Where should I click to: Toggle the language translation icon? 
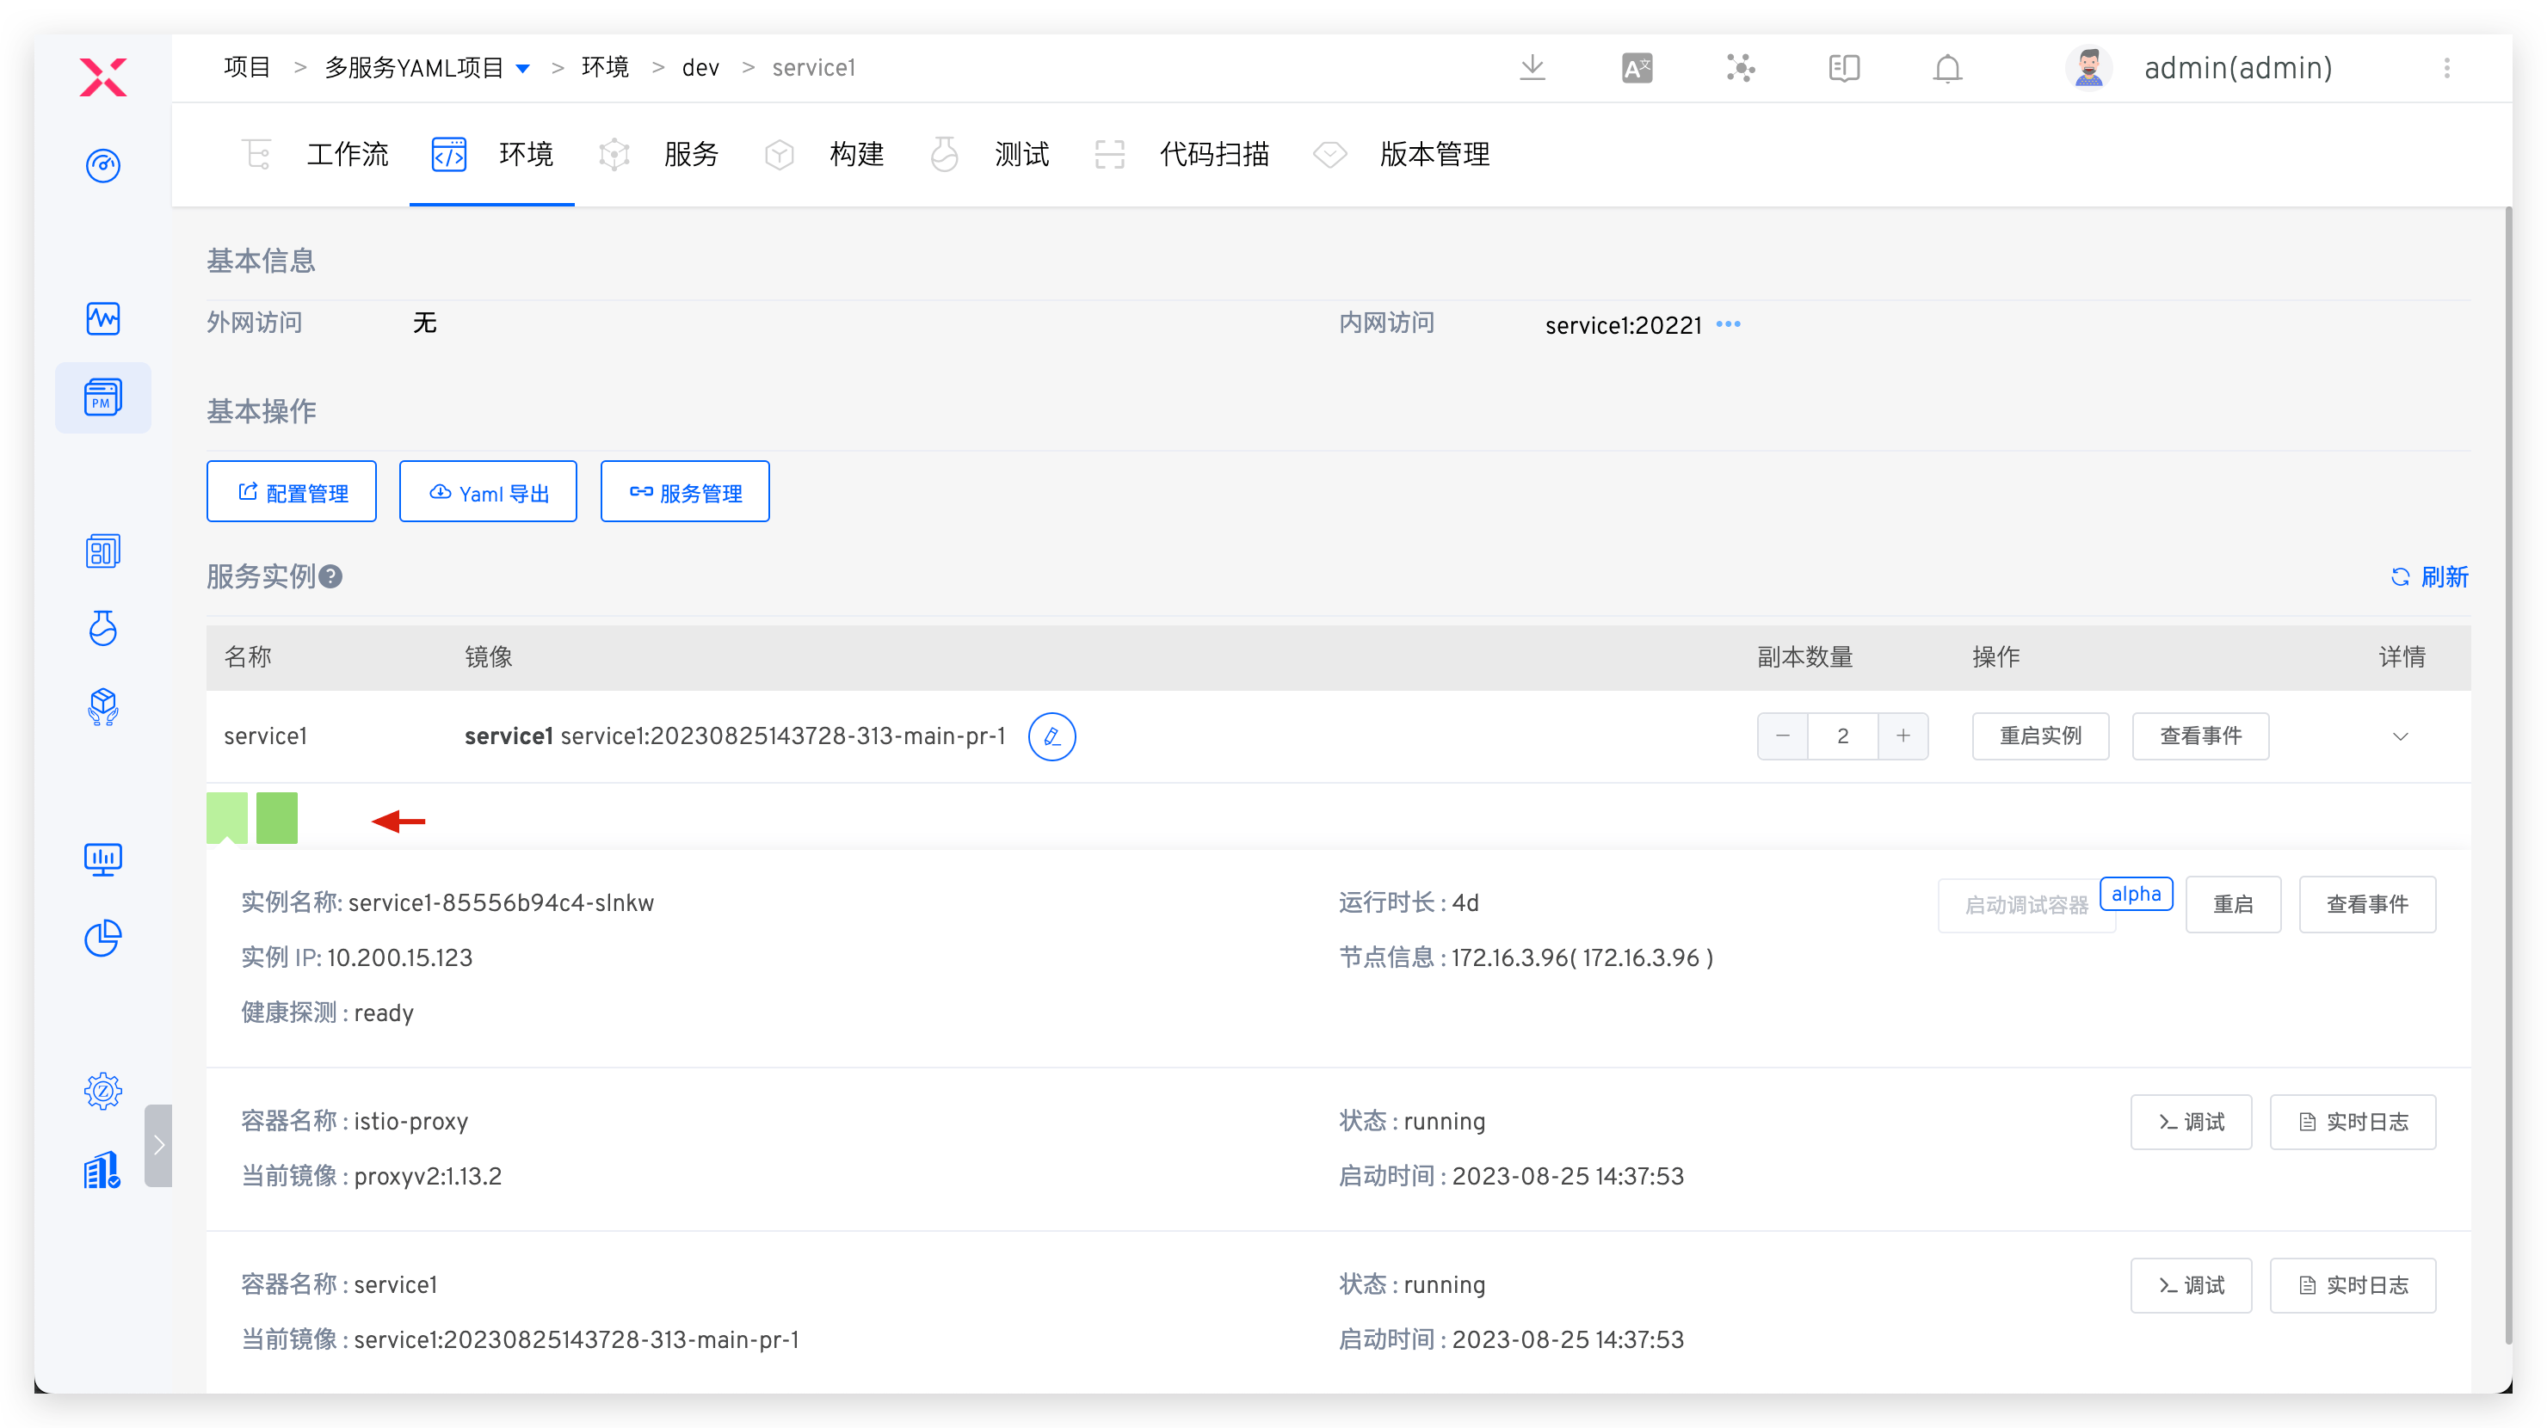1637,68
